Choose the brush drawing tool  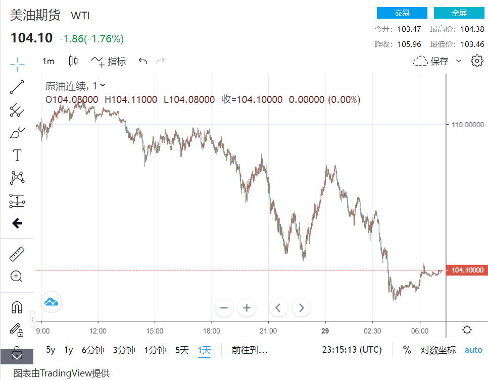(x=17, y=133)
